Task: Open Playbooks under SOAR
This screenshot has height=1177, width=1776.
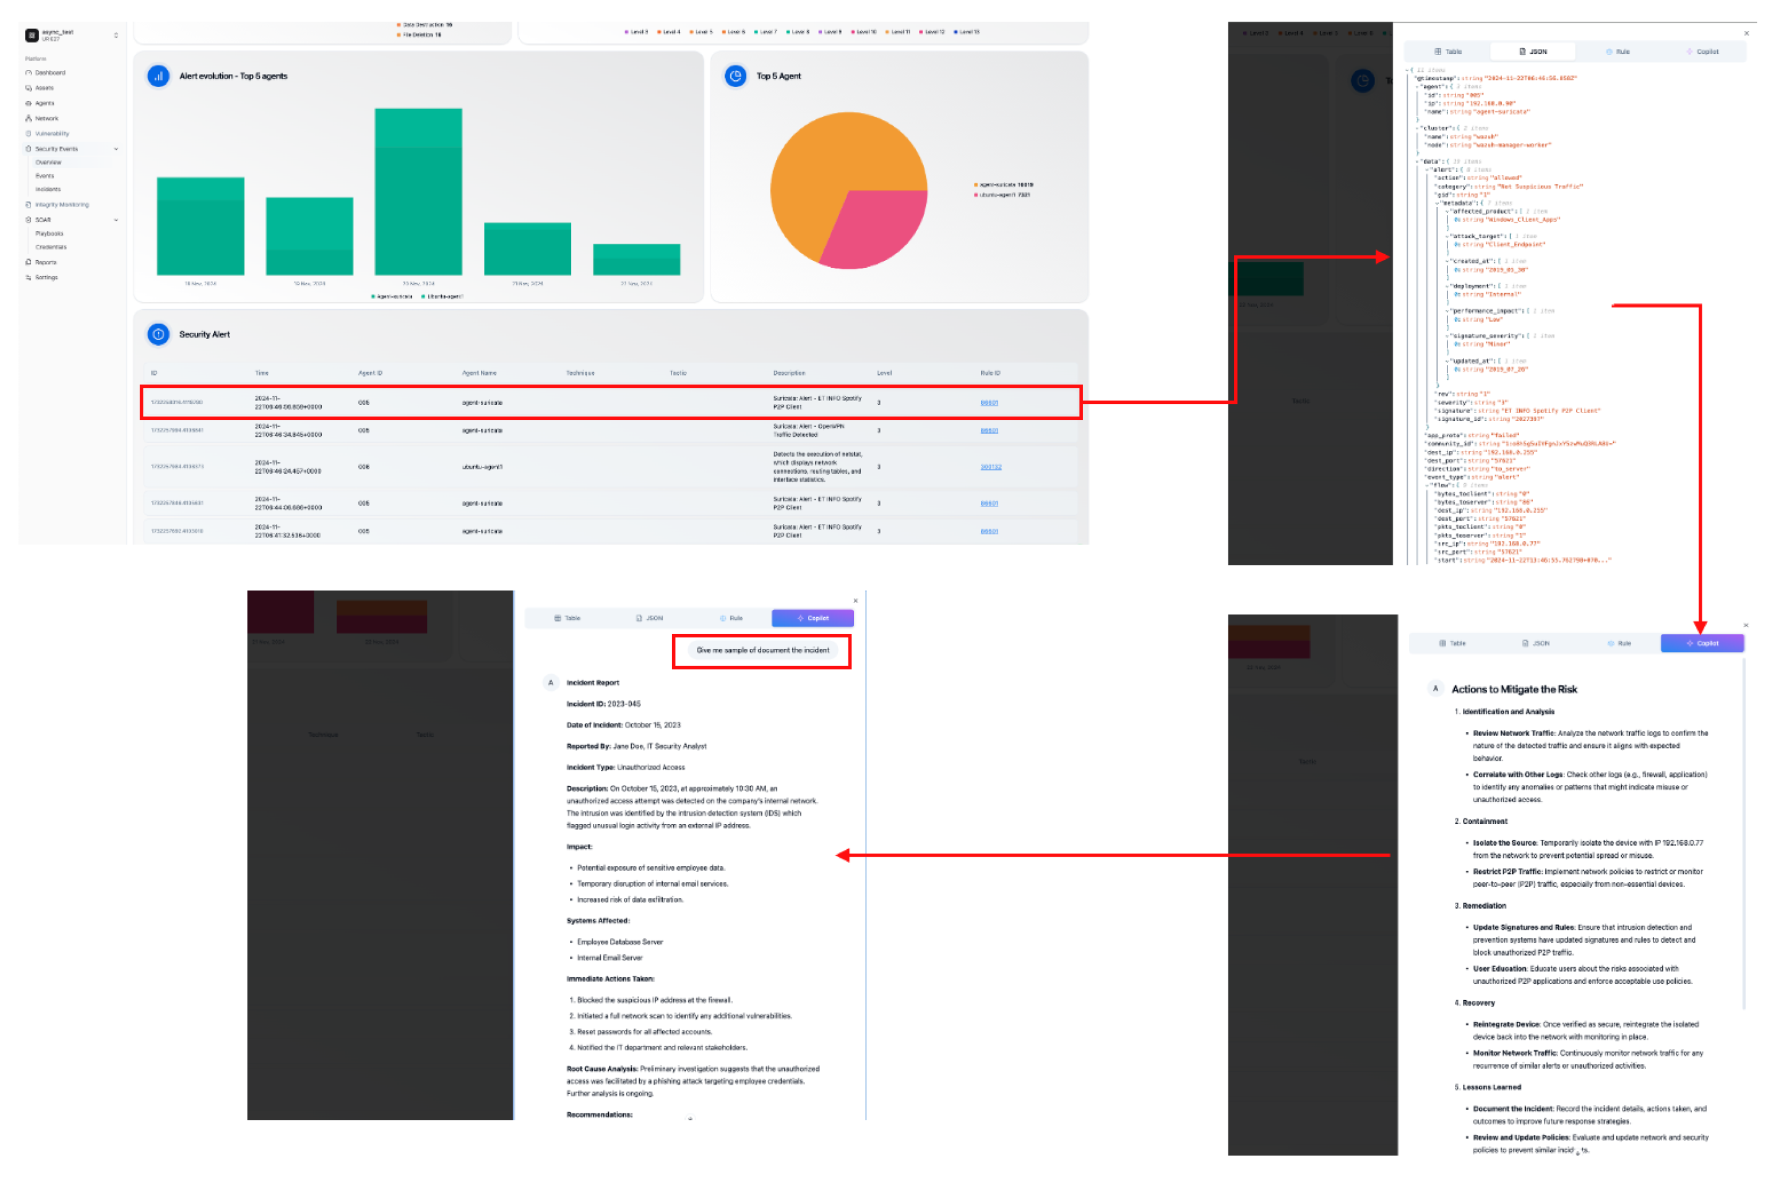Action: pos(49,233)
